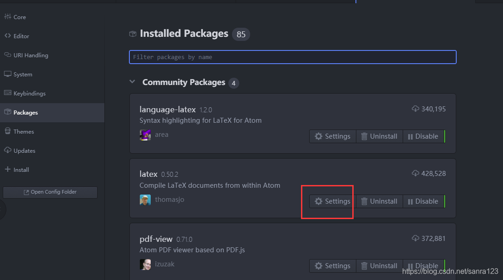Click the URI Handling link icon
The height and width of the screenshot is (280, 503).
click(8, 55)
